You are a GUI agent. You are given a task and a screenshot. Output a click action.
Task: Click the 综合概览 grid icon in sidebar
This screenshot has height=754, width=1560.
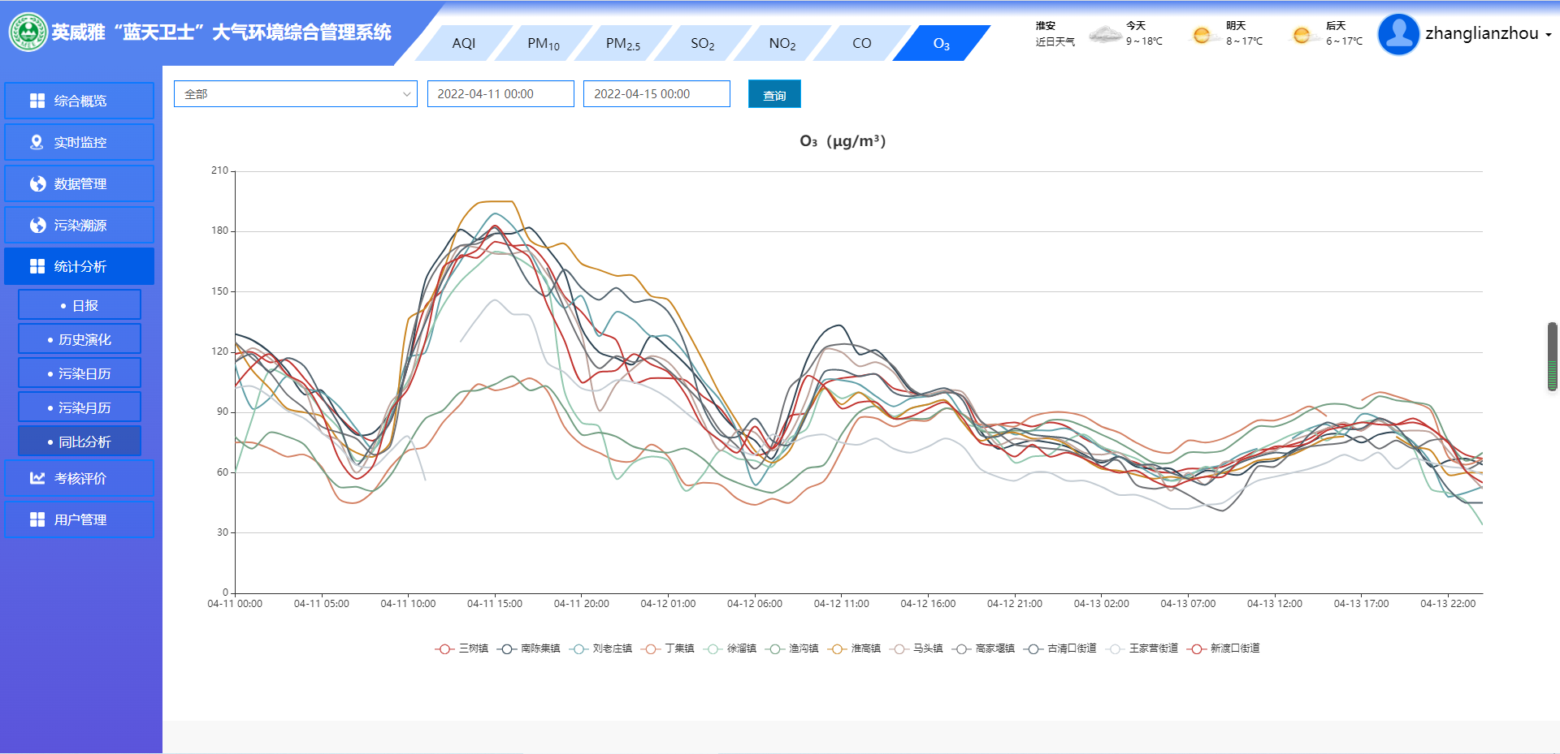[x=37, y=101]
